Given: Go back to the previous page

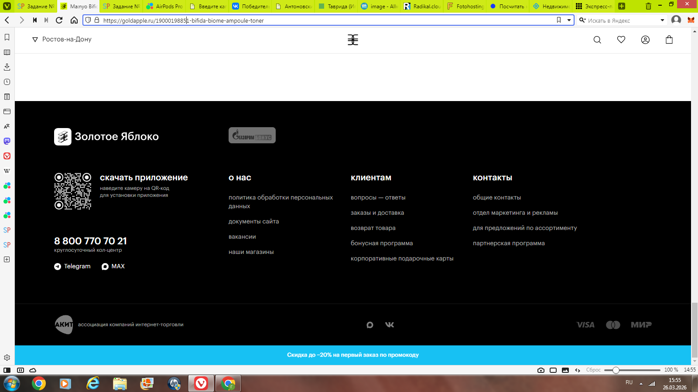Looking at the screenshot, I should 7,20.
